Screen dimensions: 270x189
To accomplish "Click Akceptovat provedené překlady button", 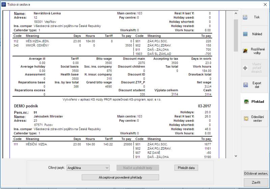I will 120,177.
